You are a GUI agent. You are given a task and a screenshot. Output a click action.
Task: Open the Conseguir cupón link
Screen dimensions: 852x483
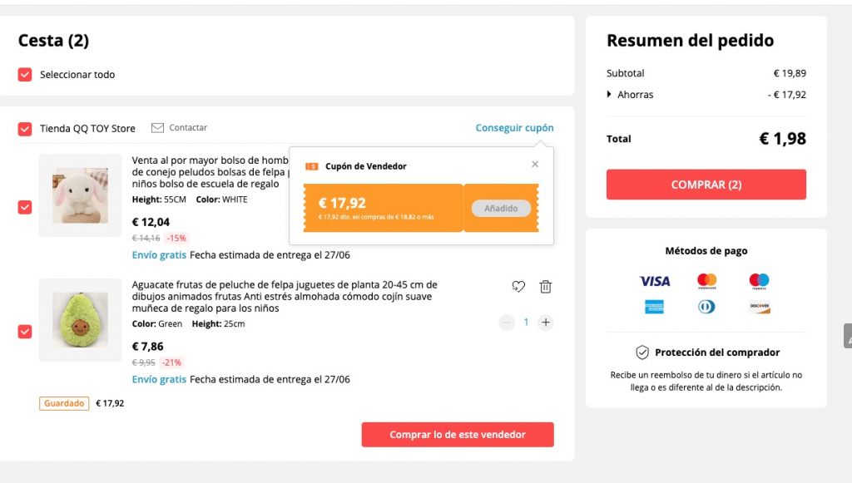pos(514,128)
